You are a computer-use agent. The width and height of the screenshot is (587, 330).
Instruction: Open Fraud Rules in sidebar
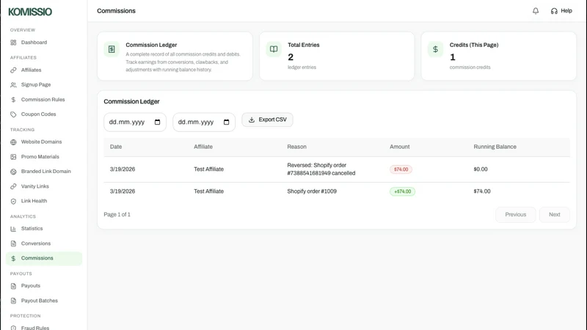pyautogui.click(x=35, y=328)
